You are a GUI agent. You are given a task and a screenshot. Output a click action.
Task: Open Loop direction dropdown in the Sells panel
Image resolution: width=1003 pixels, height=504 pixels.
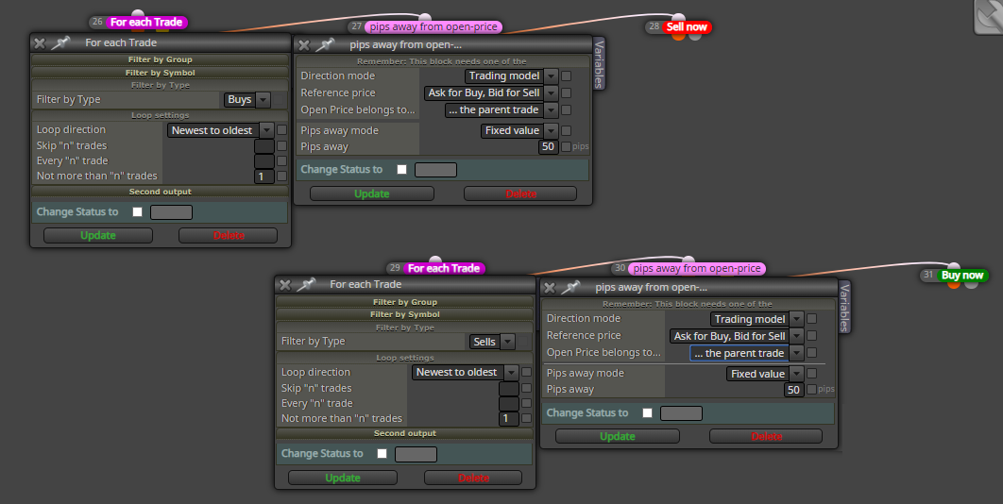[x=465, y=372]
